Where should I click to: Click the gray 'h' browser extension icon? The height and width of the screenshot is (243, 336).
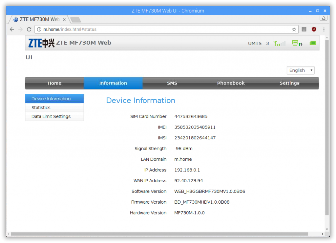[304, 29]
